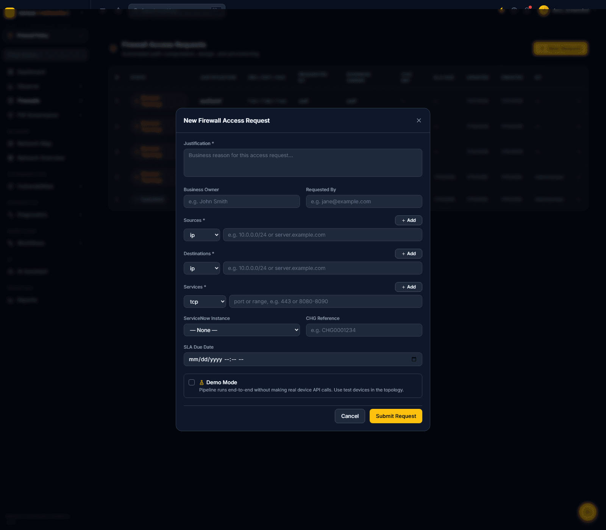
Task: Click the Requested By email field
Action: (364, 201)
